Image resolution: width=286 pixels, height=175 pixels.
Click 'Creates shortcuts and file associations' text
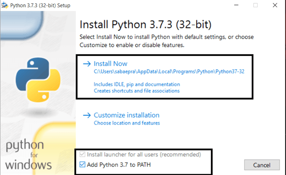[137, 91]
